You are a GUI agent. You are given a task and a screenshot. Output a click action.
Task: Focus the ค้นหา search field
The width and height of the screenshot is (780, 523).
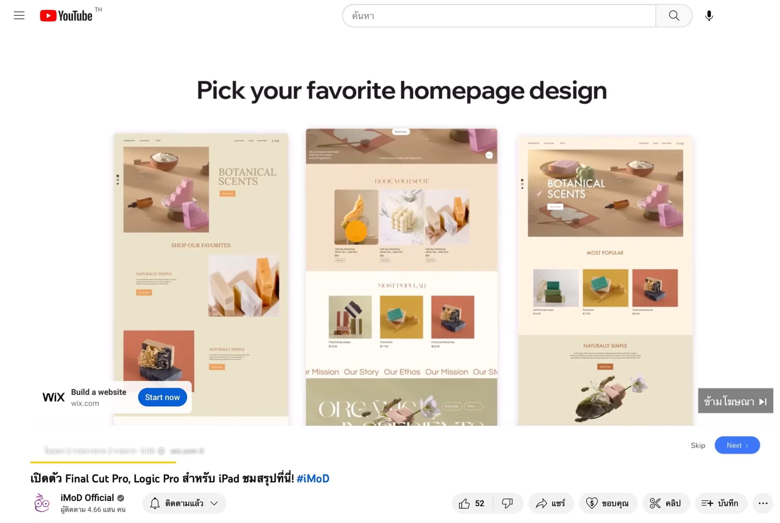[x=499, y=16]
